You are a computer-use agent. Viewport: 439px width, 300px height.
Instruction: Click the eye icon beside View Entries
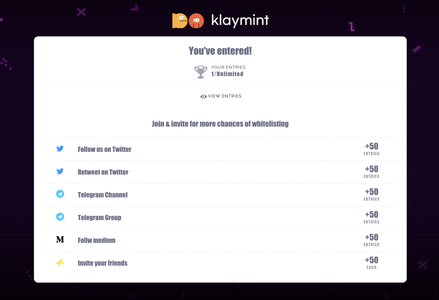pyautogui.click(x=203, y=97)
